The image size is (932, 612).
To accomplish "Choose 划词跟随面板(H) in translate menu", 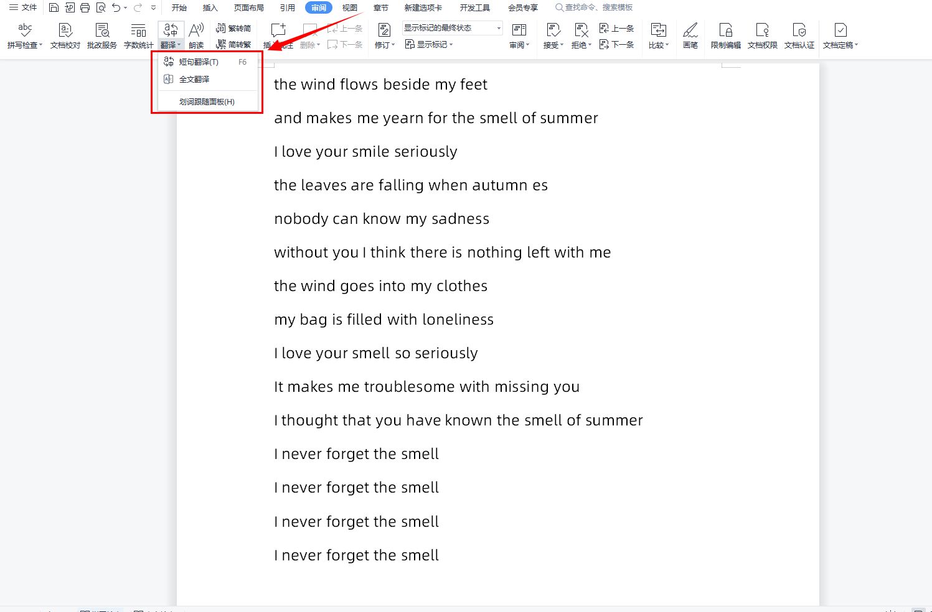I will 208,101.
